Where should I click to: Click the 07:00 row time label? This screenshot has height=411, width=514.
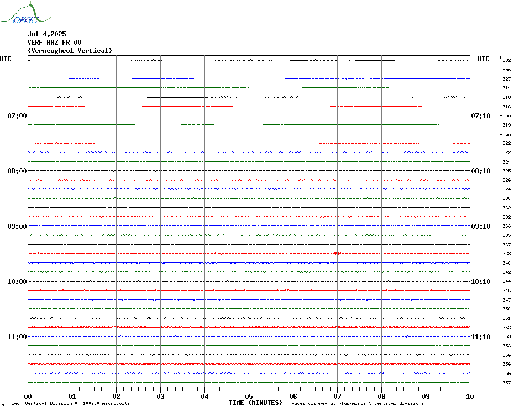tap(17, 115)
